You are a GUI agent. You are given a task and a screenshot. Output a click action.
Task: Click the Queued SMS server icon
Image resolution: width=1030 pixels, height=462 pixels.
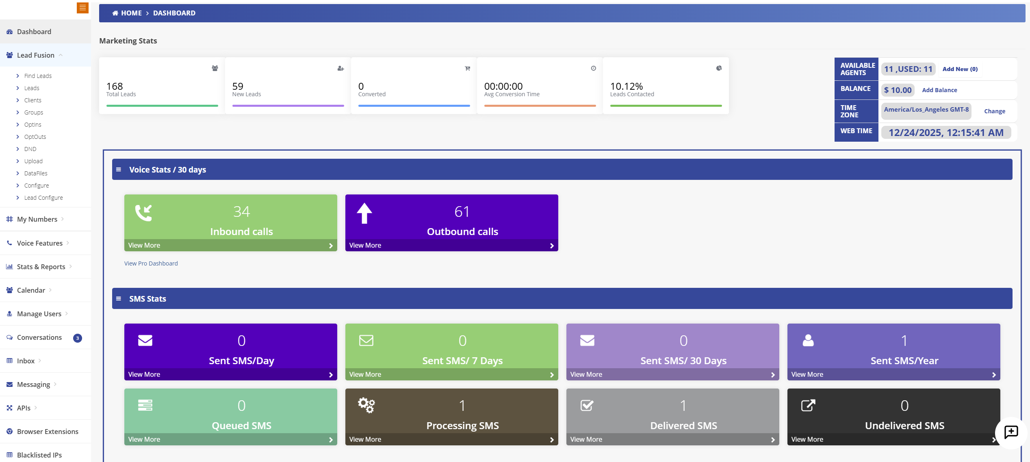coord(145,405)
